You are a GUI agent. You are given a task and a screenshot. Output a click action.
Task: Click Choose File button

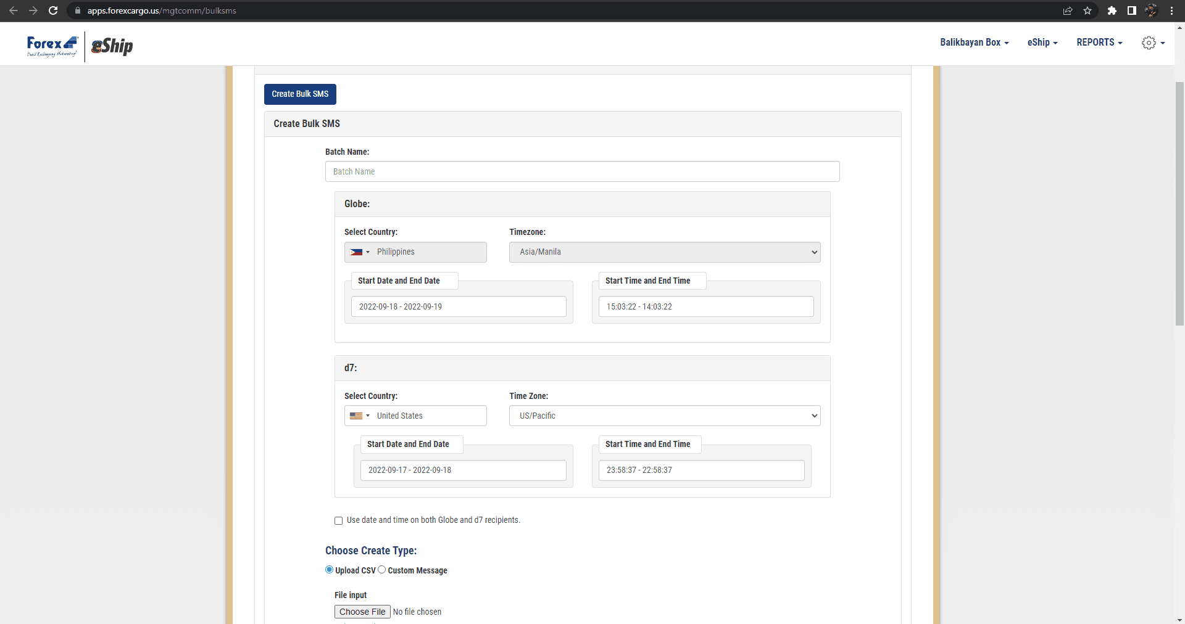tap(362, 612)
